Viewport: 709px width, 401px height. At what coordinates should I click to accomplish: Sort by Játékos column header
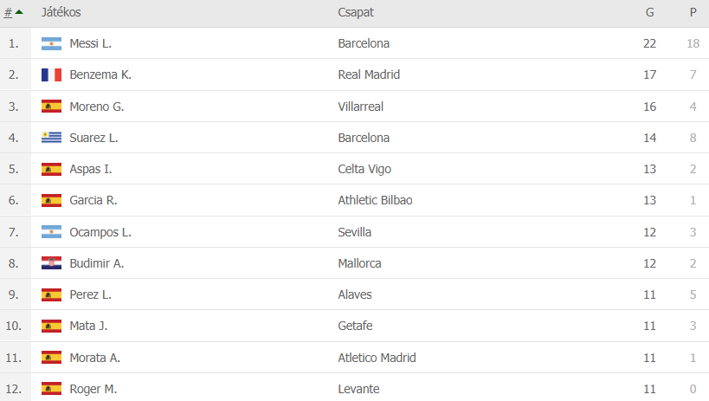[61, 13]
